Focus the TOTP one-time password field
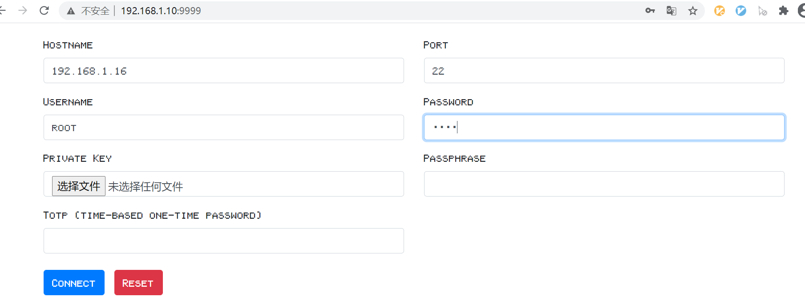This screenshot has height=305, width=805. coord(223,241)
